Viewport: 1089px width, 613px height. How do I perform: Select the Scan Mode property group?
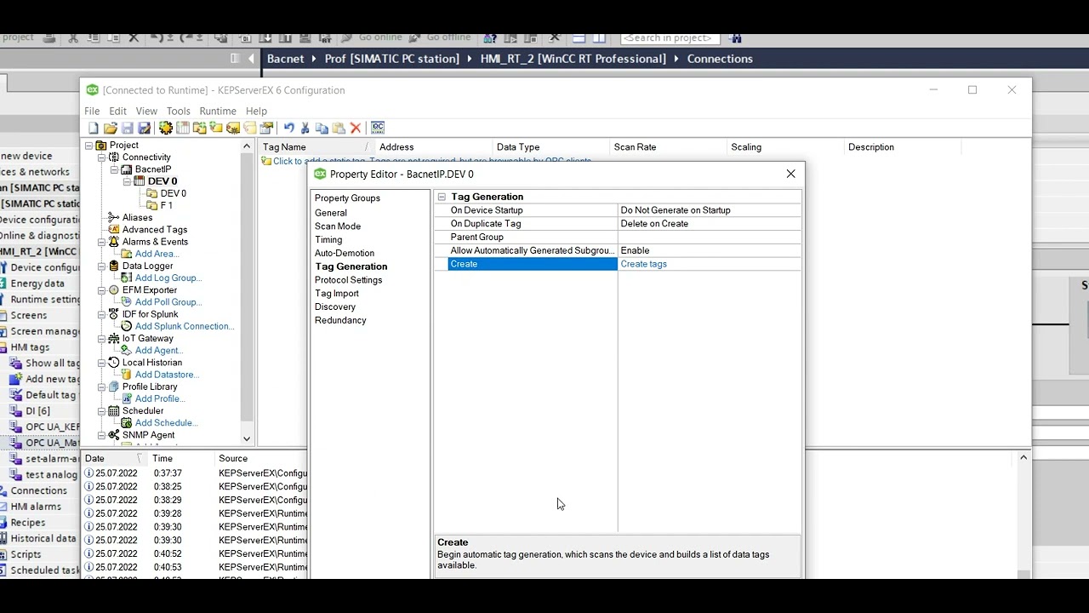[338, 226]
